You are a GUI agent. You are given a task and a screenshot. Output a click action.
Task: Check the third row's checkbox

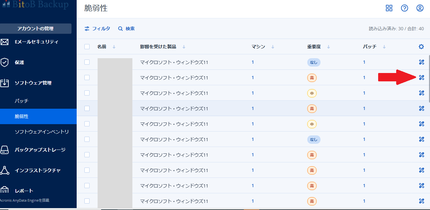click(x=87, y=93)
